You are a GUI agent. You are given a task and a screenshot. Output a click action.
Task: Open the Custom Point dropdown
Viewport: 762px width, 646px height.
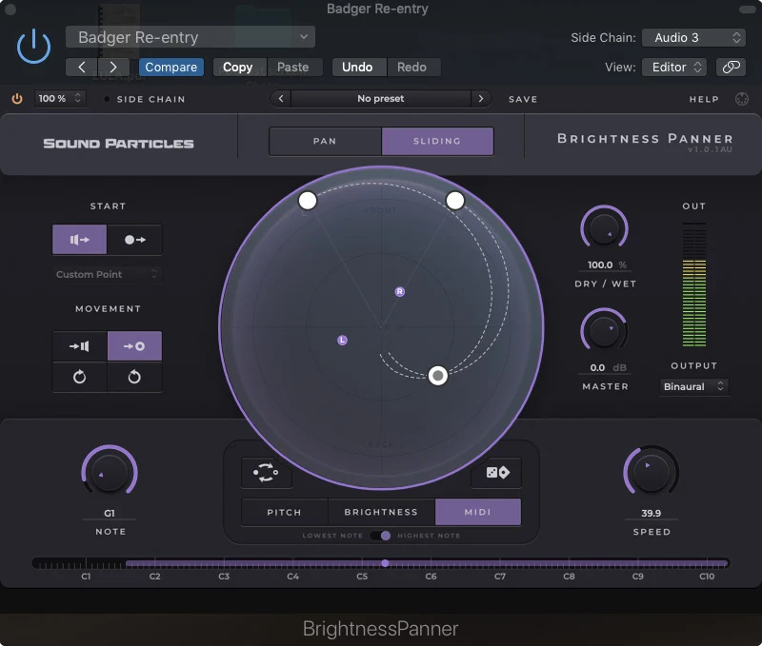click(107, 274)
